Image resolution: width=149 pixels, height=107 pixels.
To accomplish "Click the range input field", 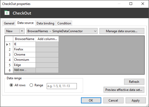I will coord(62,86).
